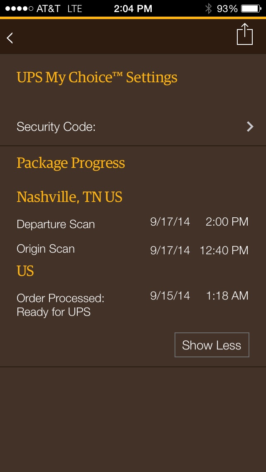Tap the US location header
Viewport: 266px width, 472px height.
pos(25,271)
